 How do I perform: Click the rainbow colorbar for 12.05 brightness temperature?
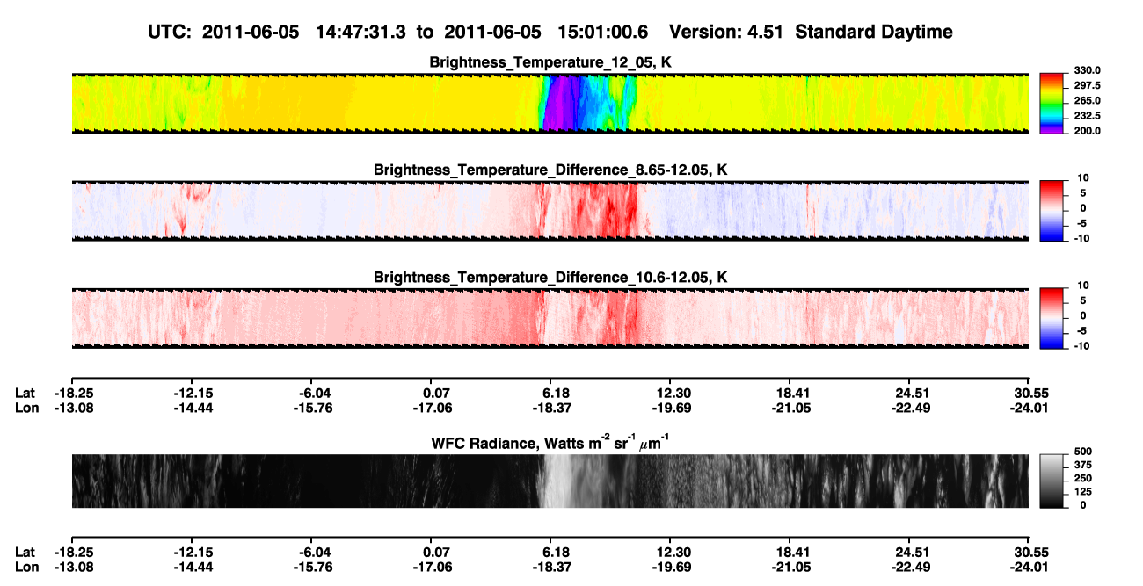(x=1052, y=103)
